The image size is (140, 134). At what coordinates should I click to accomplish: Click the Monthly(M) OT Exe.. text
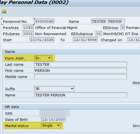122,34
